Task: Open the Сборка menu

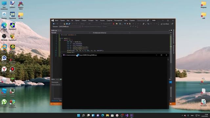Action: 84,20
